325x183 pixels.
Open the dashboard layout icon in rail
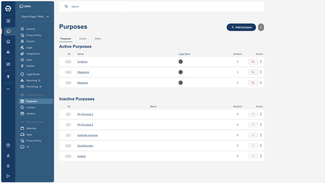point(8,21)
